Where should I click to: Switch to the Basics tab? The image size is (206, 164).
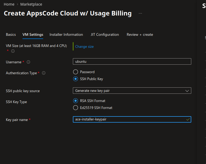[11, 34]
